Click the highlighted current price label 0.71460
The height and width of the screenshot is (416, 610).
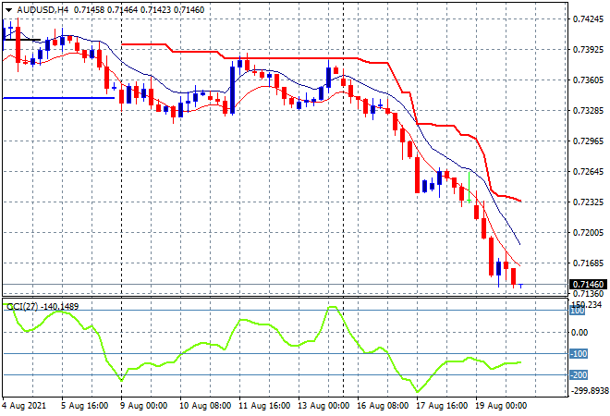click(588, 285)
